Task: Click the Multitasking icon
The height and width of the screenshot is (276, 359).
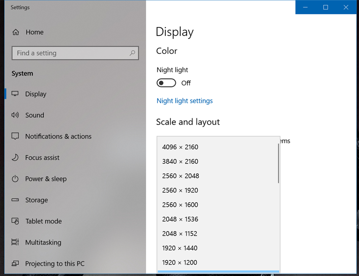Action: (x=15, y=242)
